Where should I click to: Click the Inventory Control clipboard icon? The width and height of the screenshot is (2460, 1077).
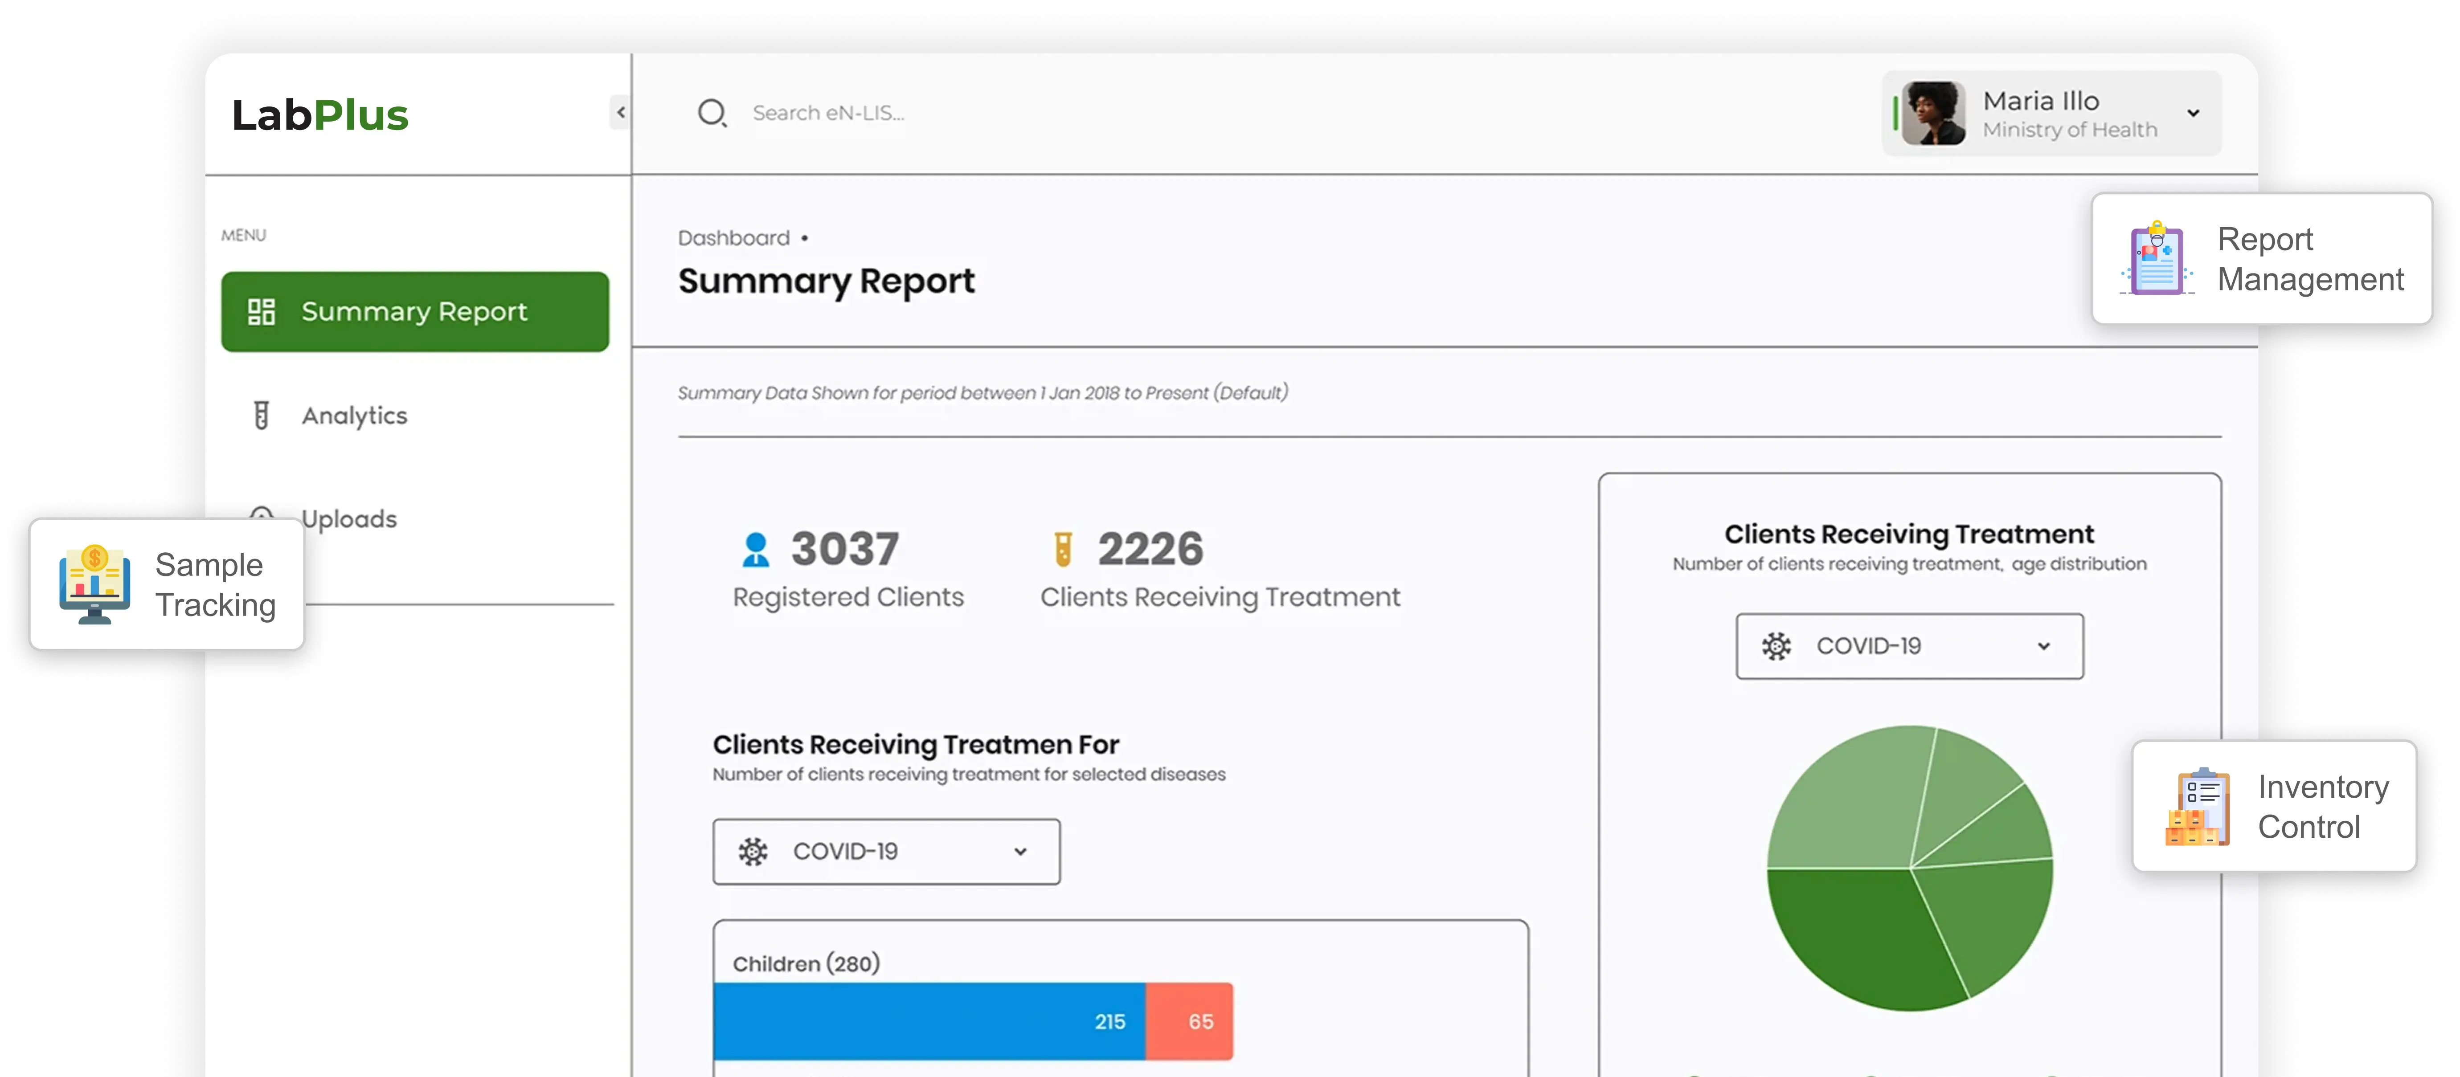pyautogui.click(x=2198, y=807)
